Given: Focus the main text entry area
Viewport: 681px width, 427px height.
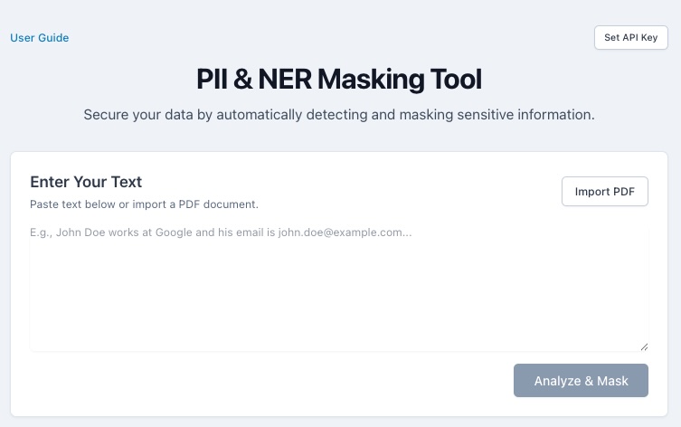Looking at the screenshot, I should coord(339,287).
